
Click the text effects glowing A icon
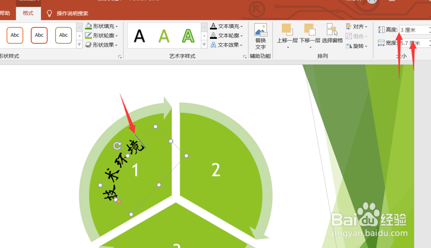pos(213,45)
